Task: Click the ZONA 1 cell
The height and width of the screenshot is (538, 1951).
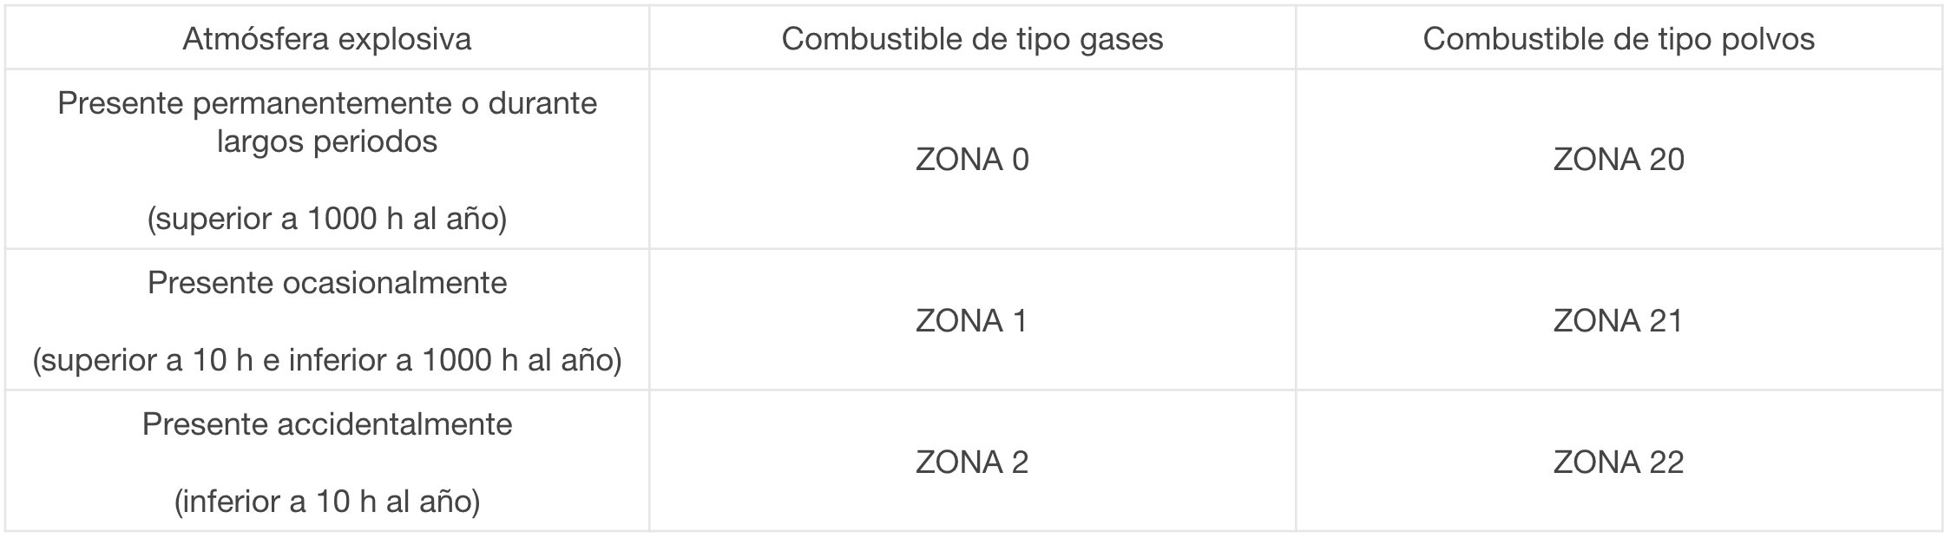Action: [972, 320]
